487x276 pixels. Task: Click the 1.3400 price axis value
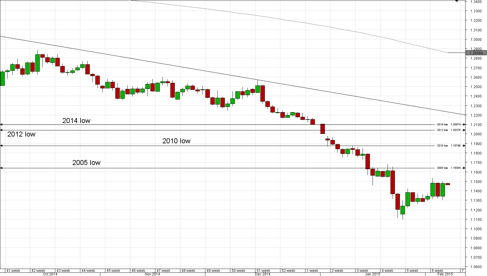[476, 2]
